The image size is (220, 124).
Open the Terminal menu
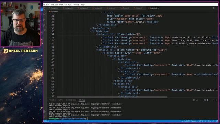click(x=76, y=4)
